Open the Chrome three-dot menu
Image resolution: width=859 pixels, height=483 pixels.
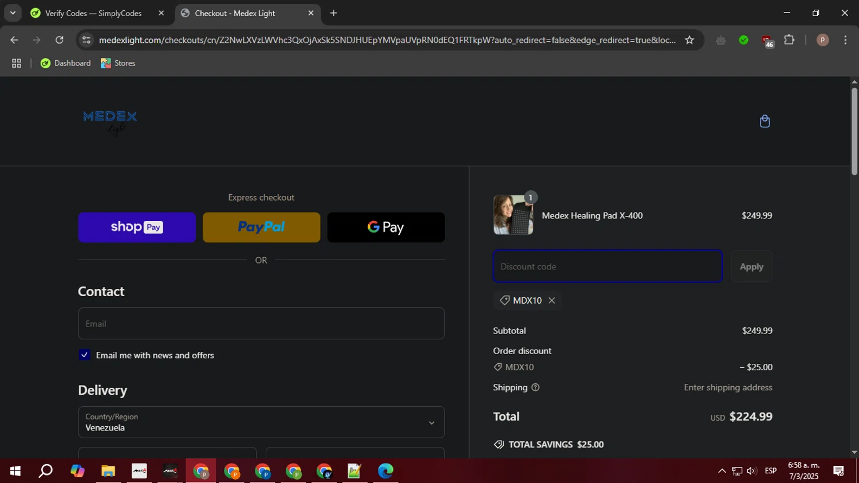click(x=845, y=40)
